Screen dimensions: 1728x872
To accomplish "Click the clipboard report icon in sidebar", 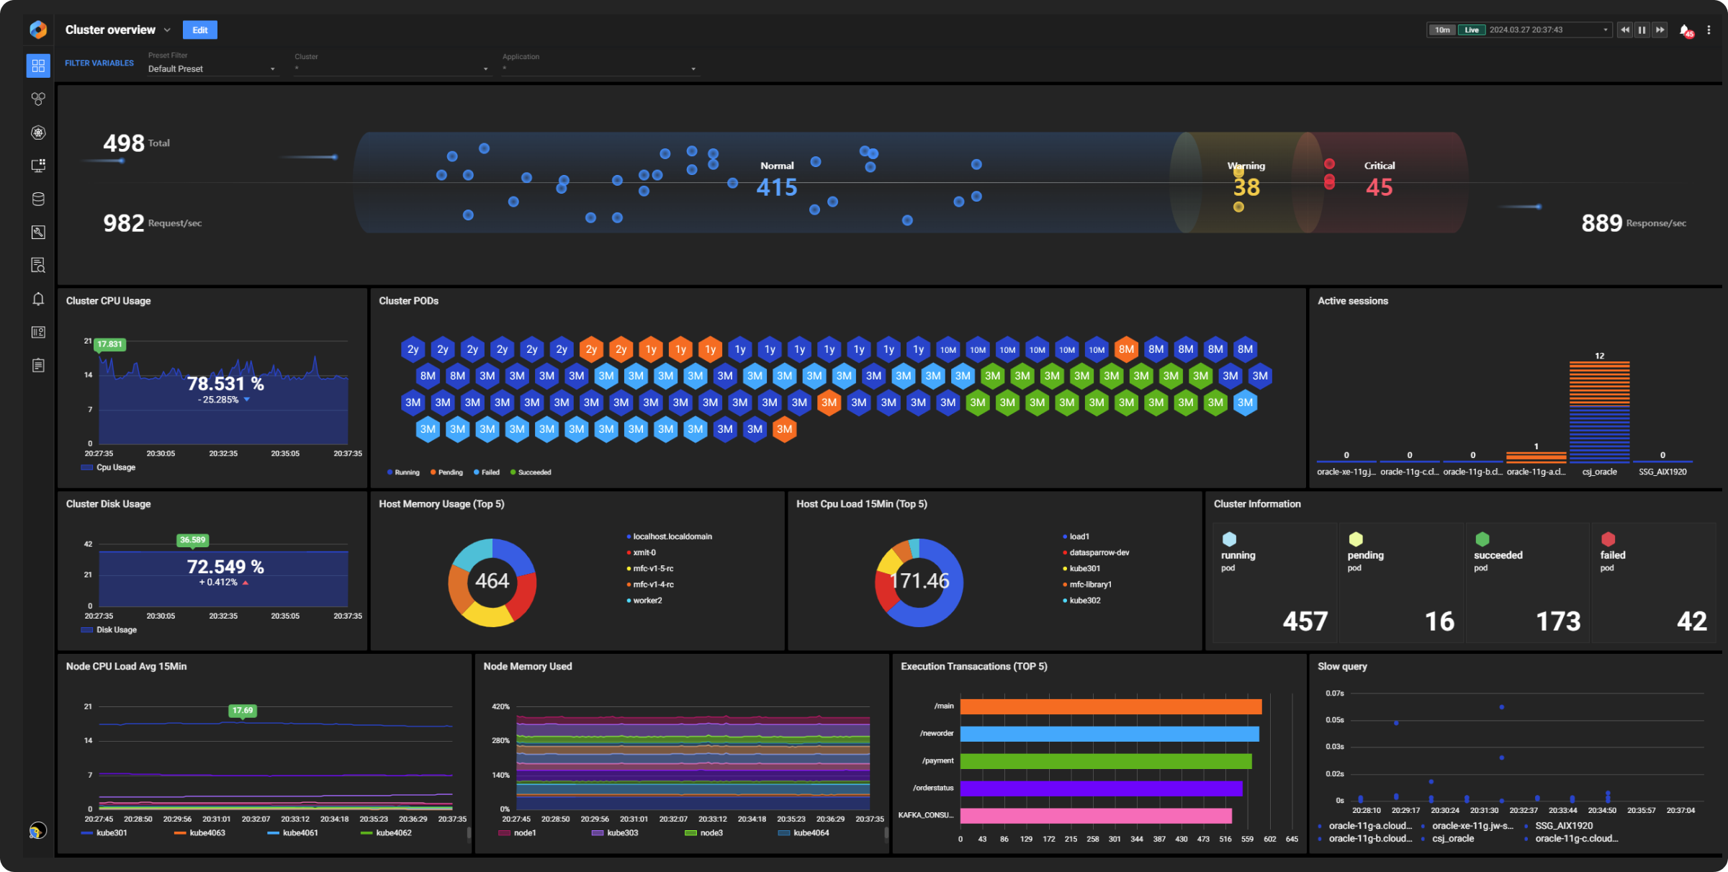I will pos(38,365).
